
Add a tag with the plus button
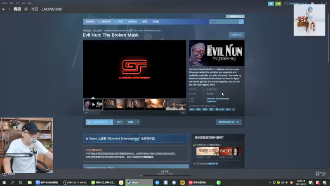[233, 110]
